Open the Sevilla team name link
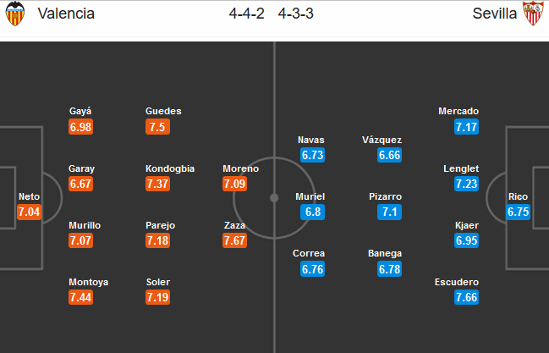Viewport: 549px width, 353px height. point(494,14)
